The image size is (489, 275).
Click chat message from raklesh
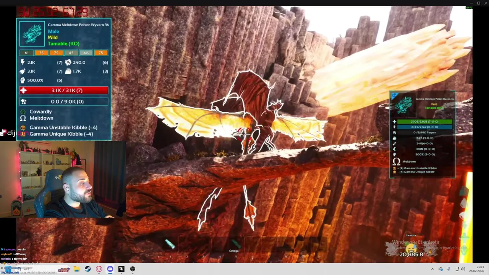pos(14,259)
